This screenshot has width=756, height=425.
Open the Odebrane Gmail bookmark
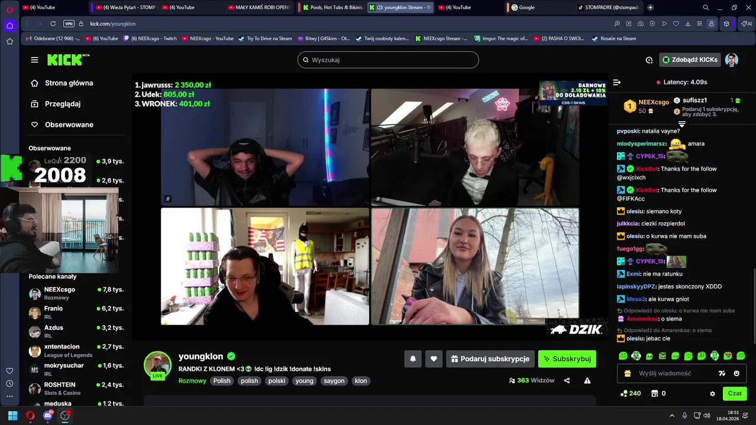(x=53, y=38)
